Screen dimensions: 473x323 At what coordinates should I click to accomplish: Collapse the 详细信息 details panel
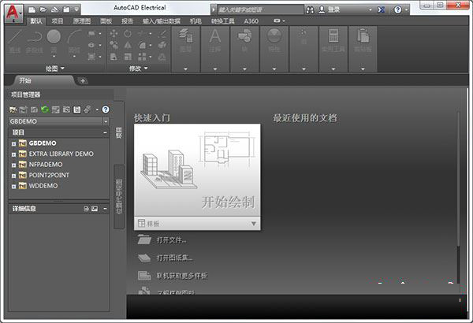tap(106, 209)
